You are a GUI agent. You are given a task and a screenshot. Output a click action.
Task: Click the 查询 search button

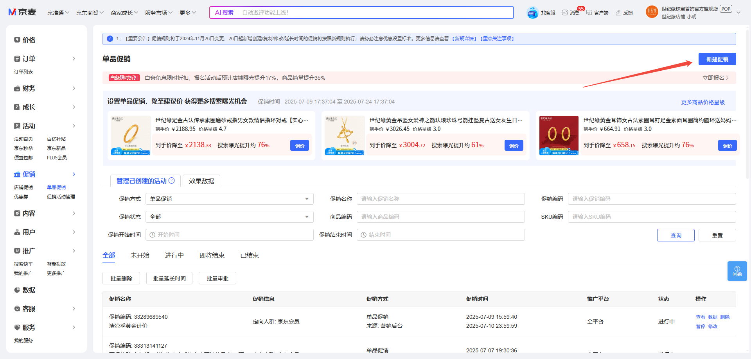click(676, 236)
